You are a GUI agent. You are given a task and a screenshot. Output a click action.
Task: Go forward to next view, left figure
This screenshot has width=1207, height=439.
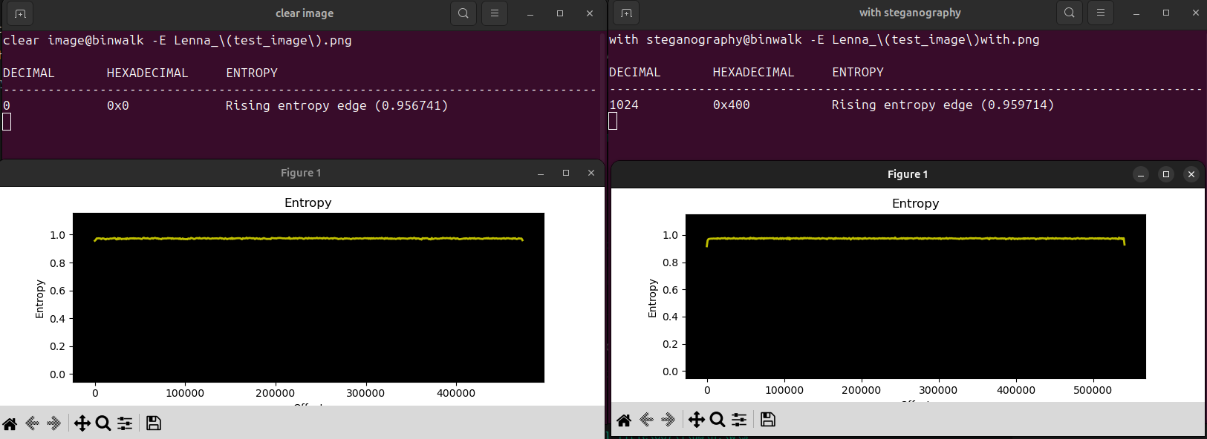pyautogui.click(x=53, y=423)
